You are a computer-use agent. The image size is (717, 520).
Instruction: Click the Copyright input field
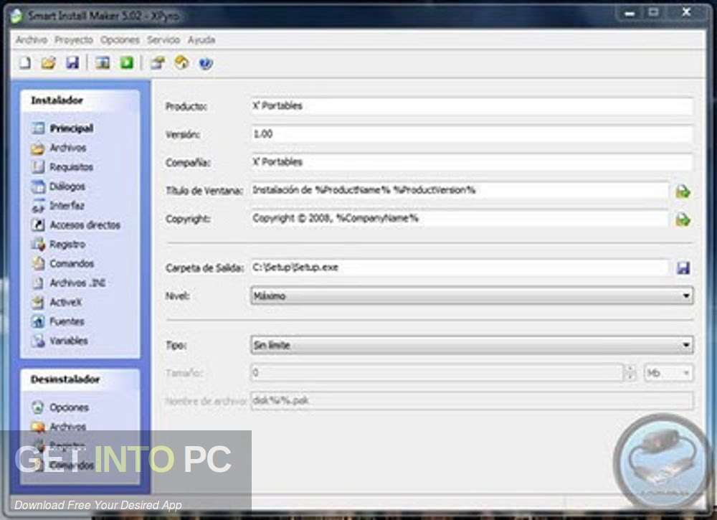pos(460,219)
